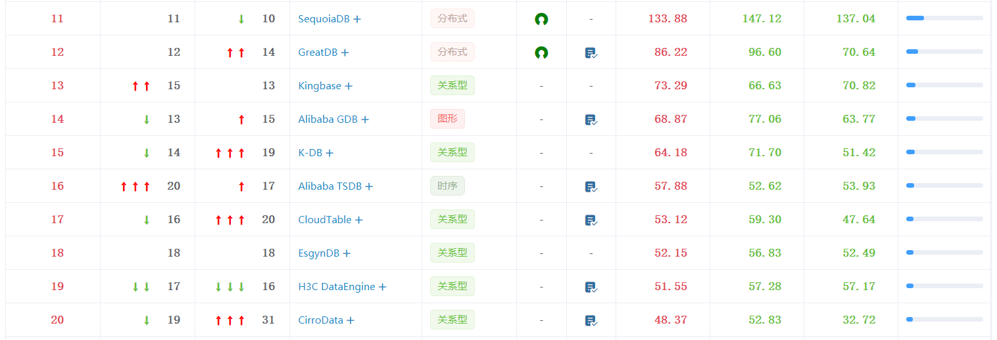This screenshot has width=997, height=340.
Task: Open the Kingbase database link
Action: pyautogui.click(x=320, y=86)
